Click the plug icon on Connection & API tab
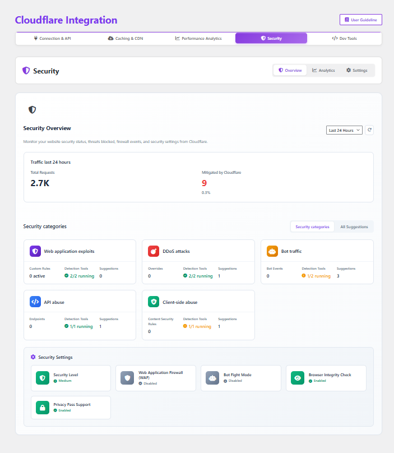Image resolution: width=394 pixels, height=453 pixels. tap(36, 38)
